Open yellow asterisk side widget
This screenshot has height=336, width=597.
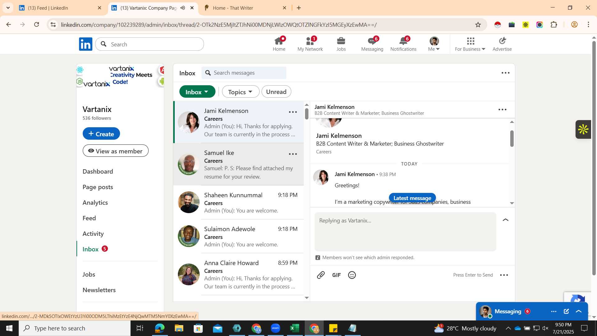(x=583, y=129)
